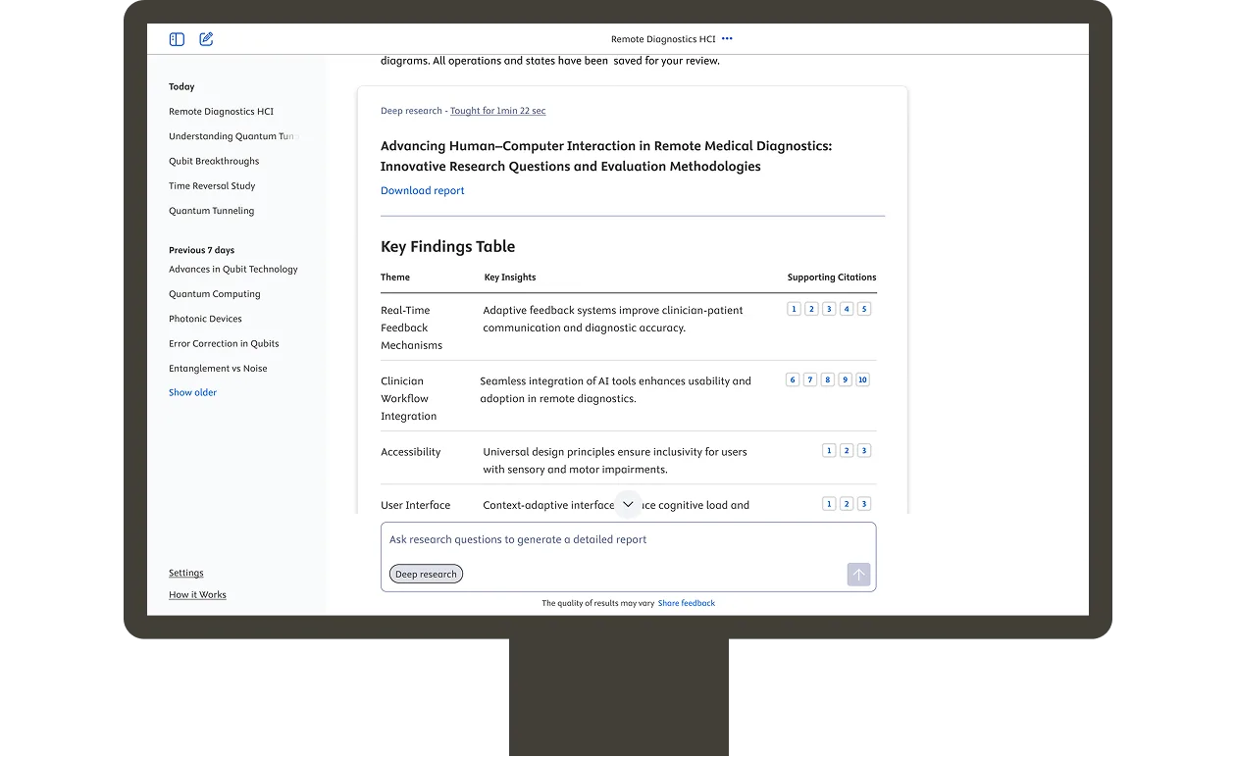The width and height of the screenshot is (1236, 757).
Task: Open Settings from the sidebar
Action: click(185, 573)
